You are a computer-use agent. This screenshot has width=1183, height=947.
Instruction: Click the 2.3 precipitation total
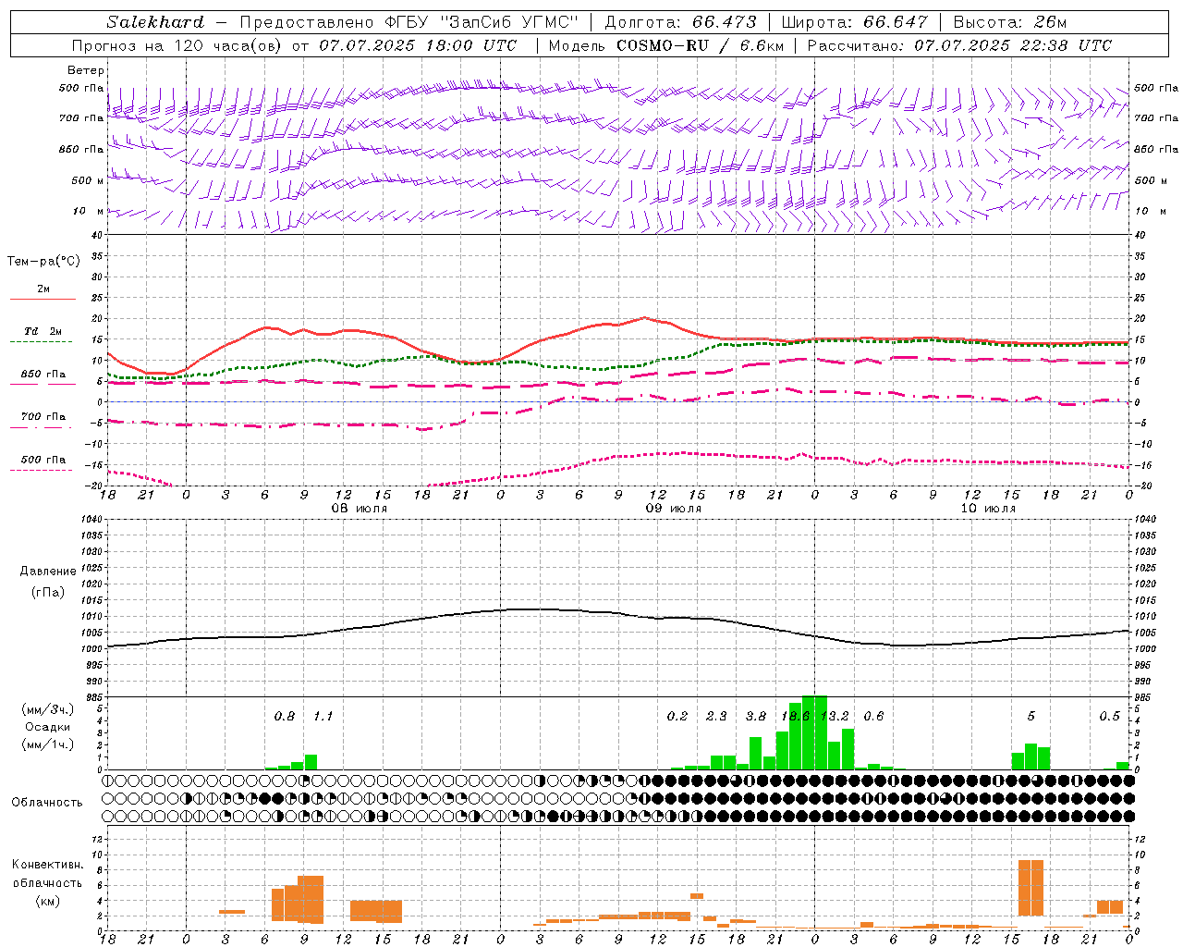coord(716,716)
